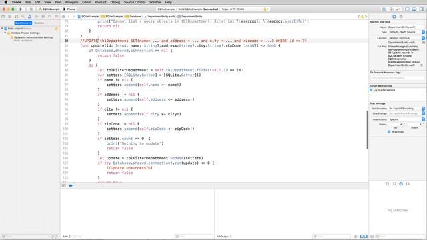The height and width of the screenshot is (240, 427).
Task: Hide the debug area button
Action: 64,185
